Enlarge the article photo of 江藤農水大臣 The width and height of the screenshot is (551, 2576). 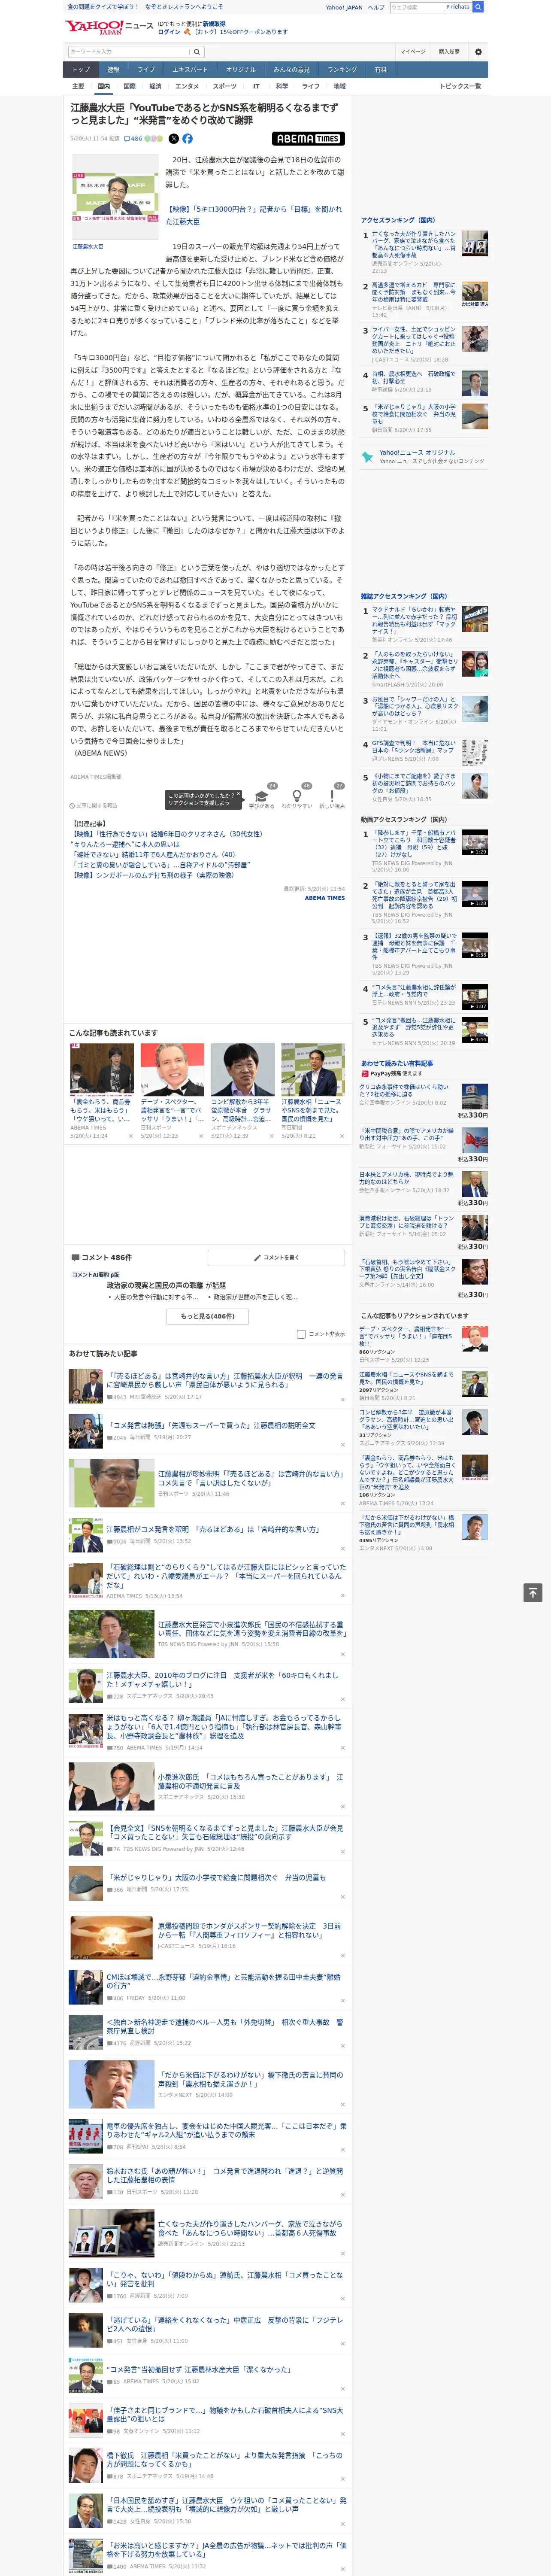[x=115, y=197]
